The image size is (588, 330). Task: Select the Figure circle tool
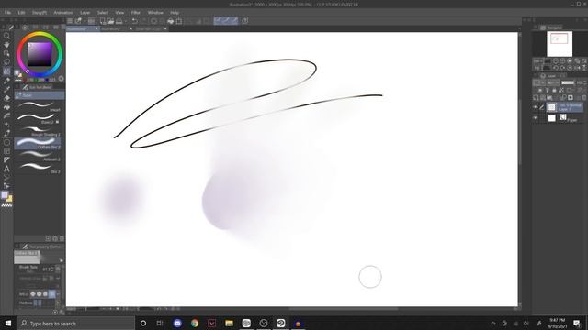coord(6,142)
